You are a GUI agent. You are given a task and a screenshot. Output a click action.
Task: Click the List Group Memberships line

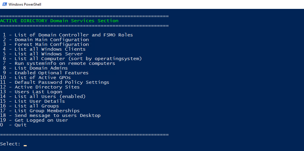[47, 111]
